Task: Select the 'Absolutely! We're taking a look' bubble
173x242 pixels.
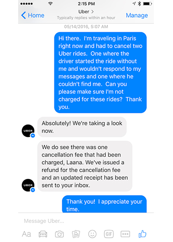Action: click(x=82, y=127)
